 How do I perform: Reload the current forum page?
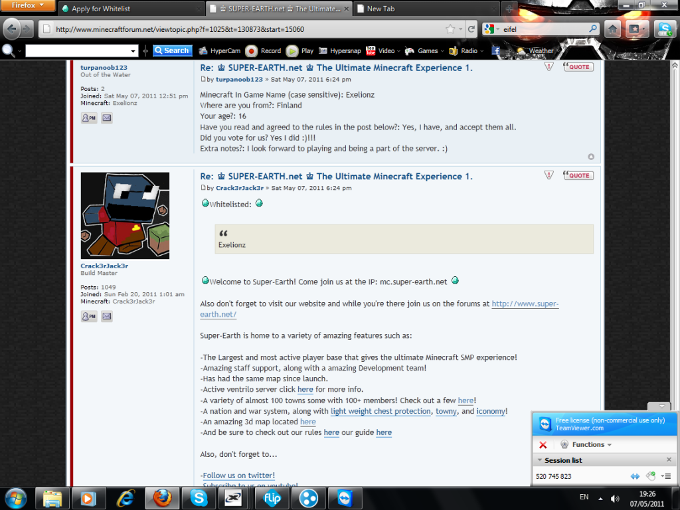(471, 29)
